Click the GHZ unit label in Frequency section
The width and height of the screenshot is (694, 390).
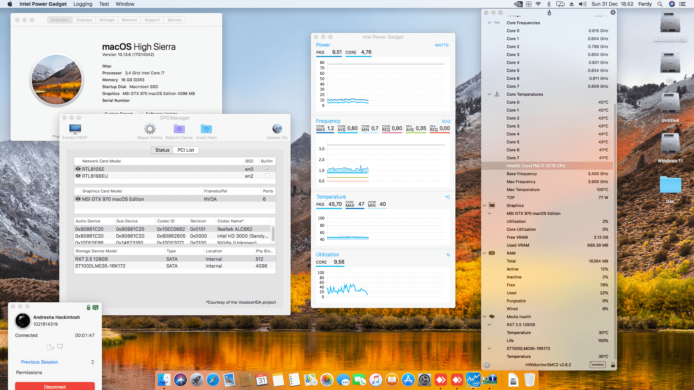(x=446, y=121)
